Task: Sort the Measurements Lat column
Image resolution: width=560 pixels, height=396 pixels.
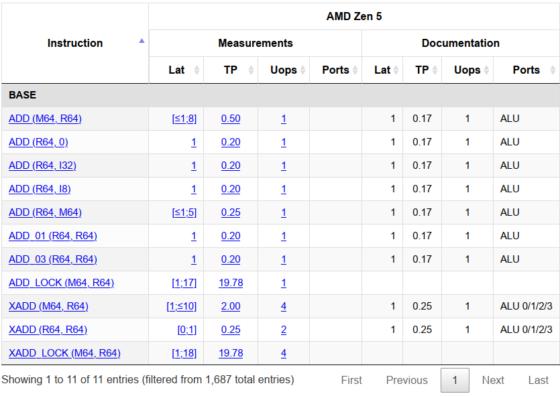Action: click(176, 70)
